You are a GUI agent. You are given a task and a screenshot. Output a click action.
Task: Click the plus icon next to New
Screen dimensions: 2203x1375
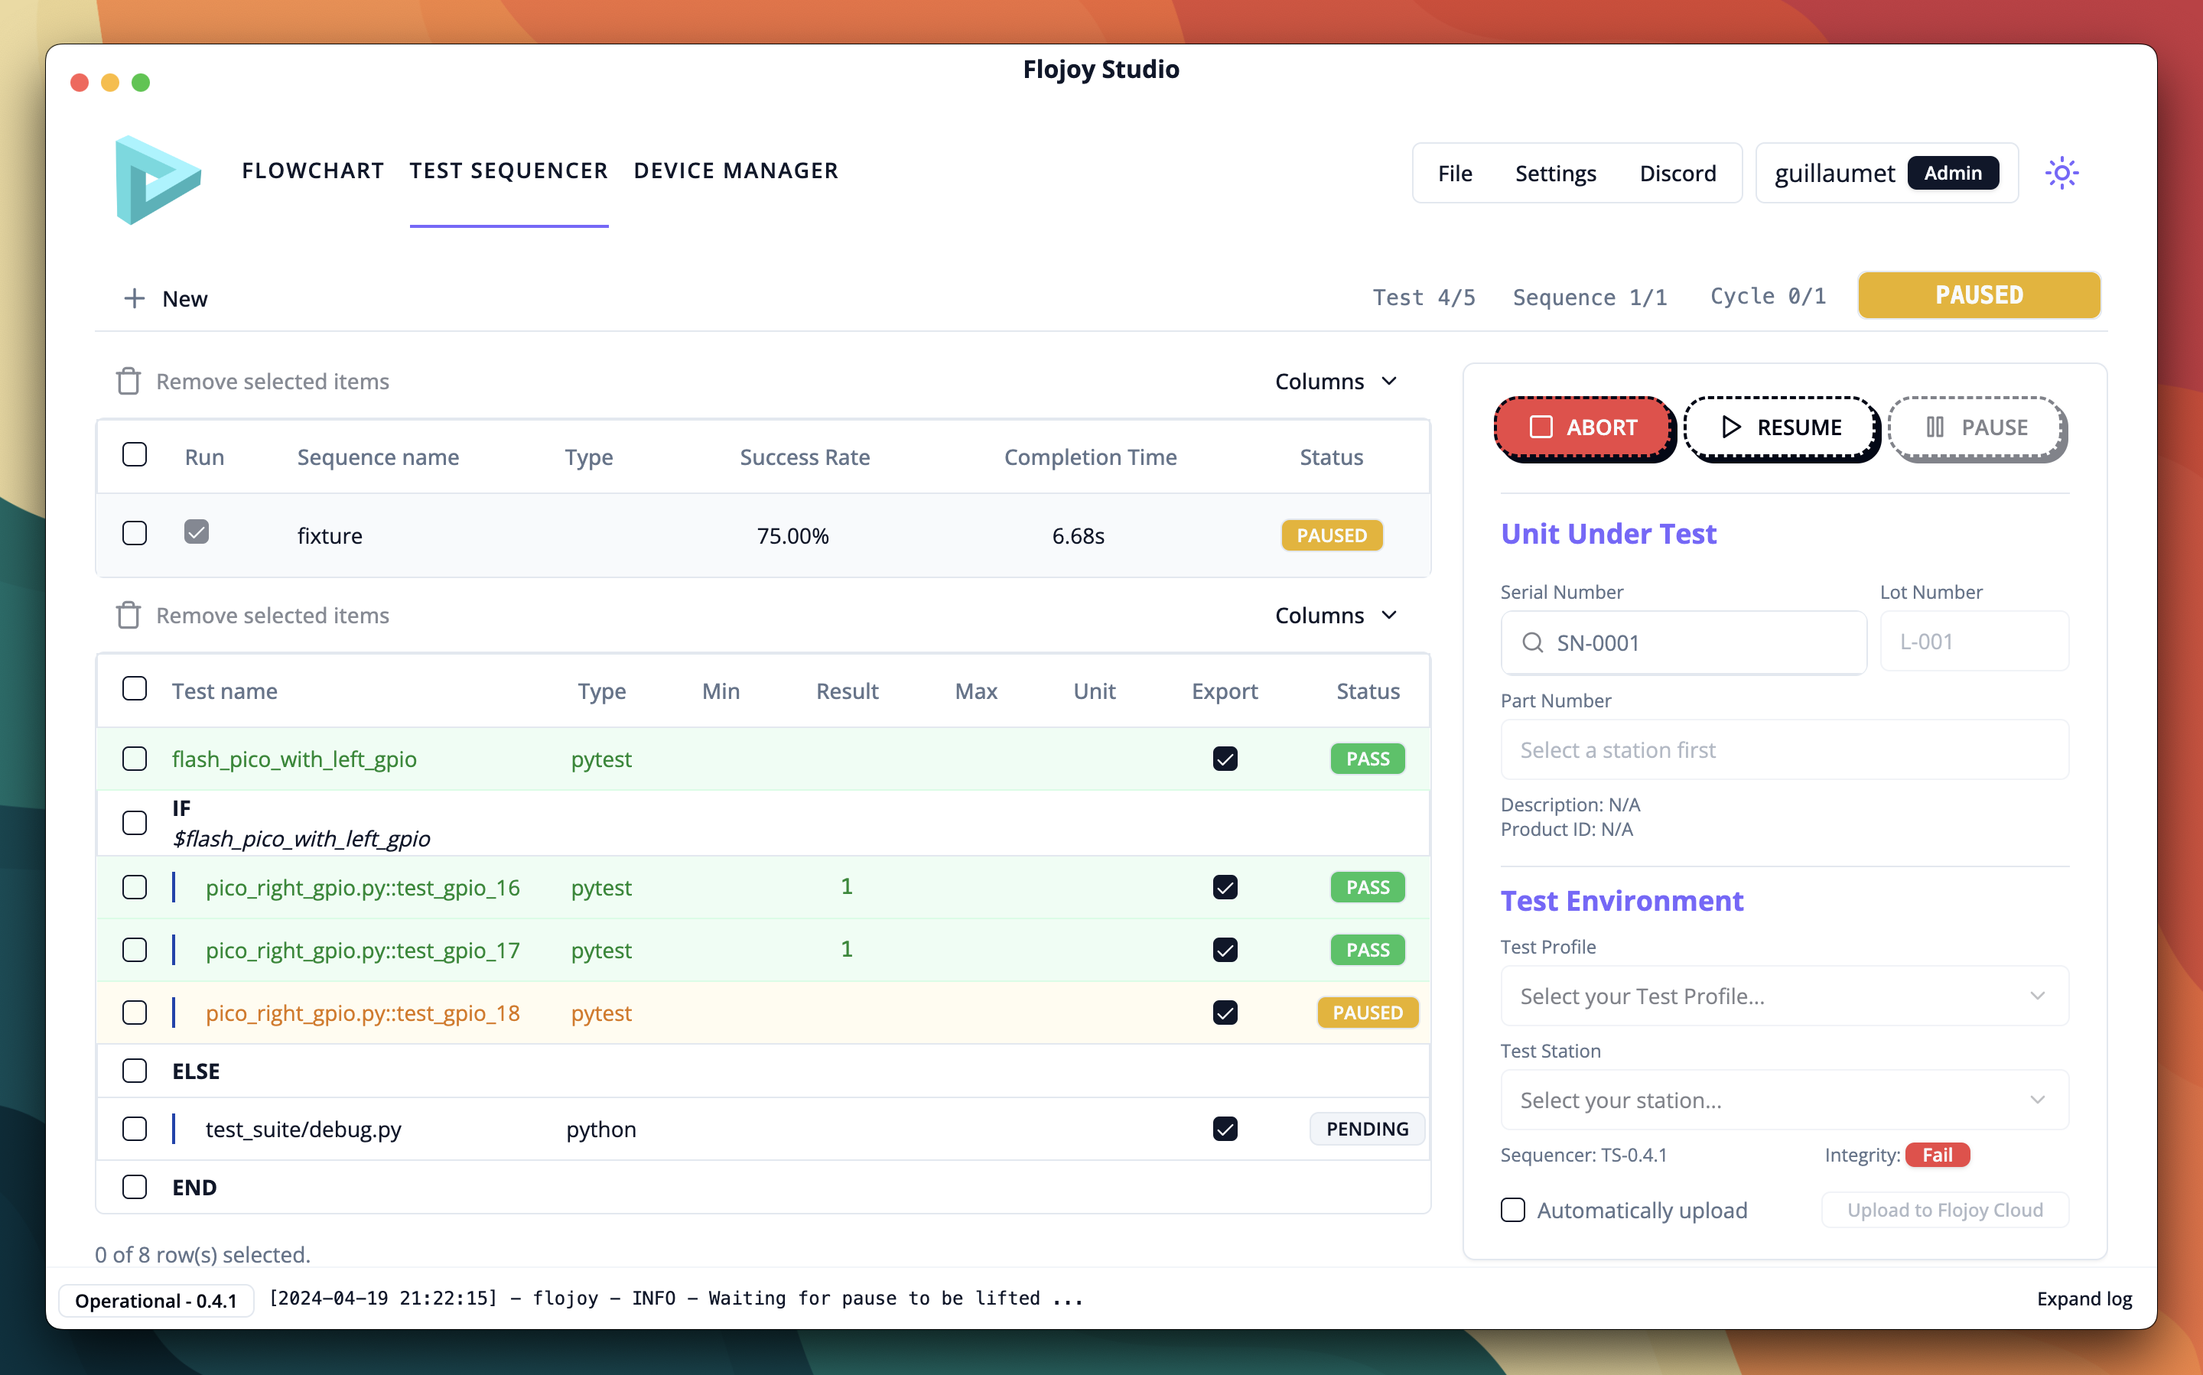[135, 298]
